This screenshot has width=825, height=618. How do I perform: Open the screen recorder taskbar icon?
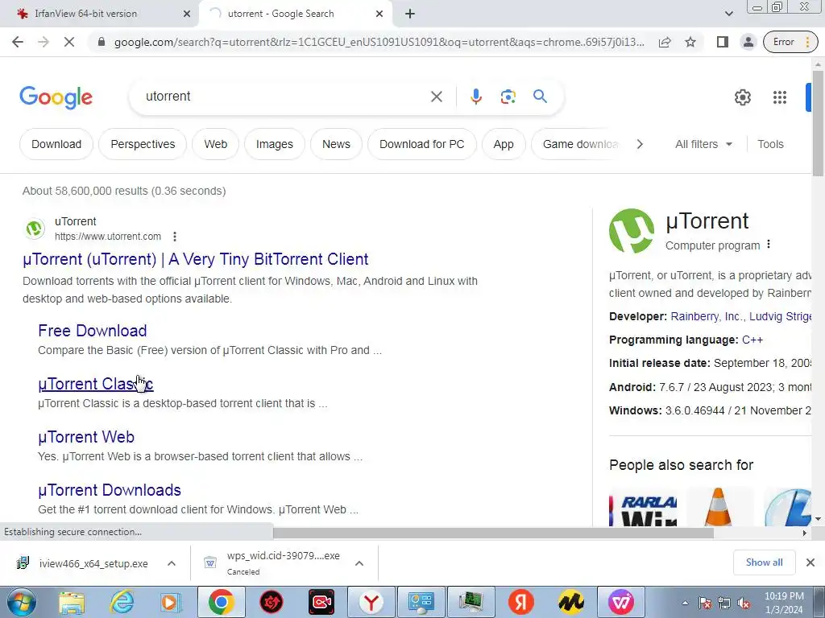pos(321,602)
